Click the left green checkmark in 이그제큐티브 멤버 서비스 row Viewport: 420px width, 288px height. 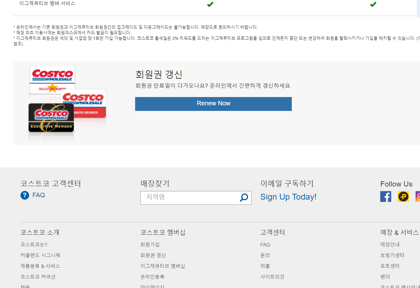click(210, 4)
